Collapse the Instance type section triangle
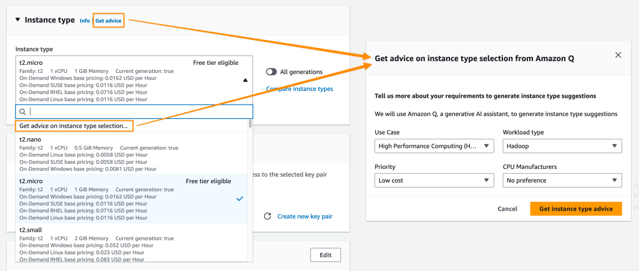Screen dimensions: 639x271 [x=18, y=20]
